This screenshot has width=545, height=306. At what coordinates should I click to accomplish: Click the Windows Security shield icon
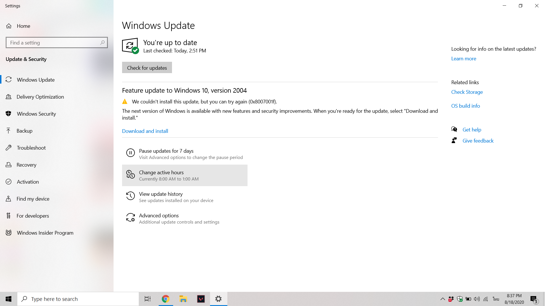click(x=9, y=114)
